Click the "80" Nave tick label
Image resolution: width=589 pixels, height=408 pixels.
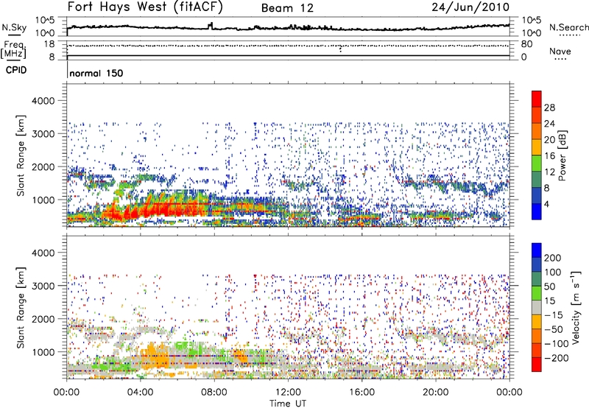pyautogui.click(x=526, y=44)
